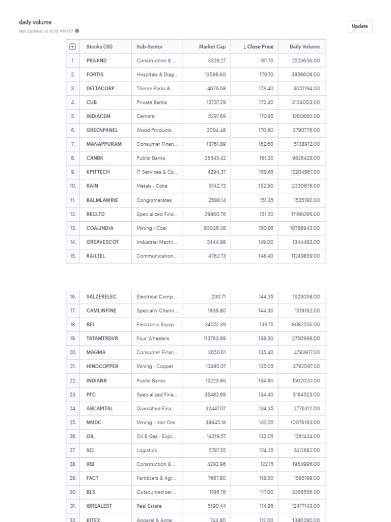Click the daily volume screen title
The width and height of the screenshot is (391, 522).
(x=35, y=22)
